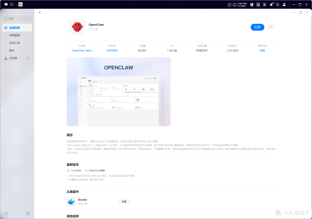Open settings gear at sidebar bottom
Screen dimensions: 312x219
coord(6,214)
